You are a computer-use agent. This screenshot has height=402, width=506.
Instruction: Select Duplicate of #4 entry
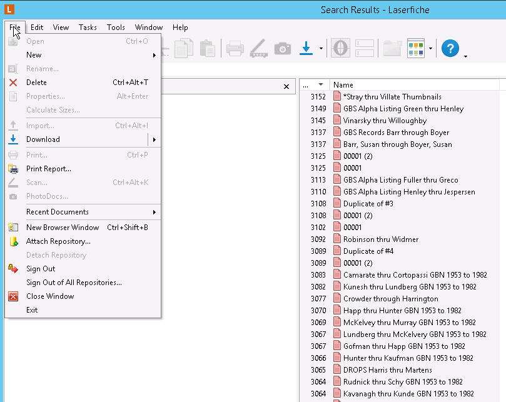(x=368, y=251)
